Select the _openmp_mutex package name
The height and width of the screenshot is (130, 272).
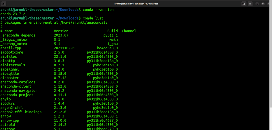pyautogui.click(x=14, y=44)
